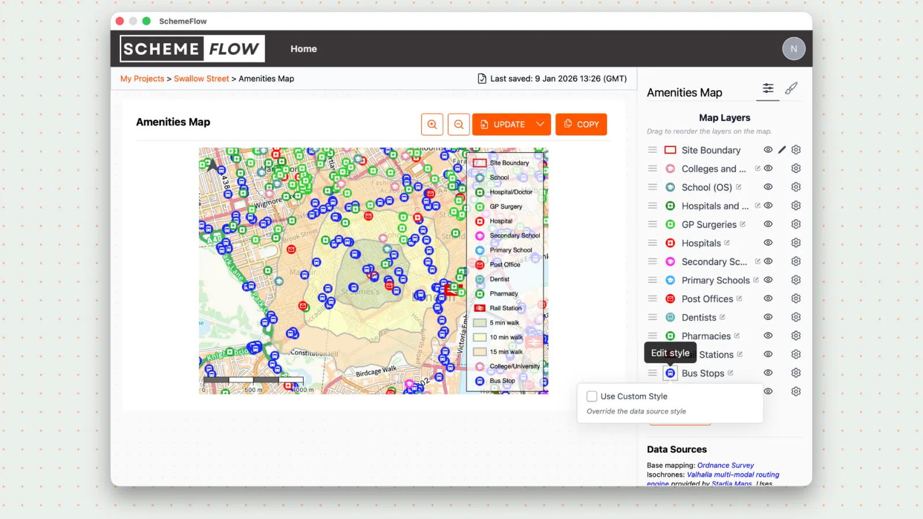This screenshot has width=923, height=519.
Task: Click the gear icon on Stations row
Action: (x=796, y=354)
